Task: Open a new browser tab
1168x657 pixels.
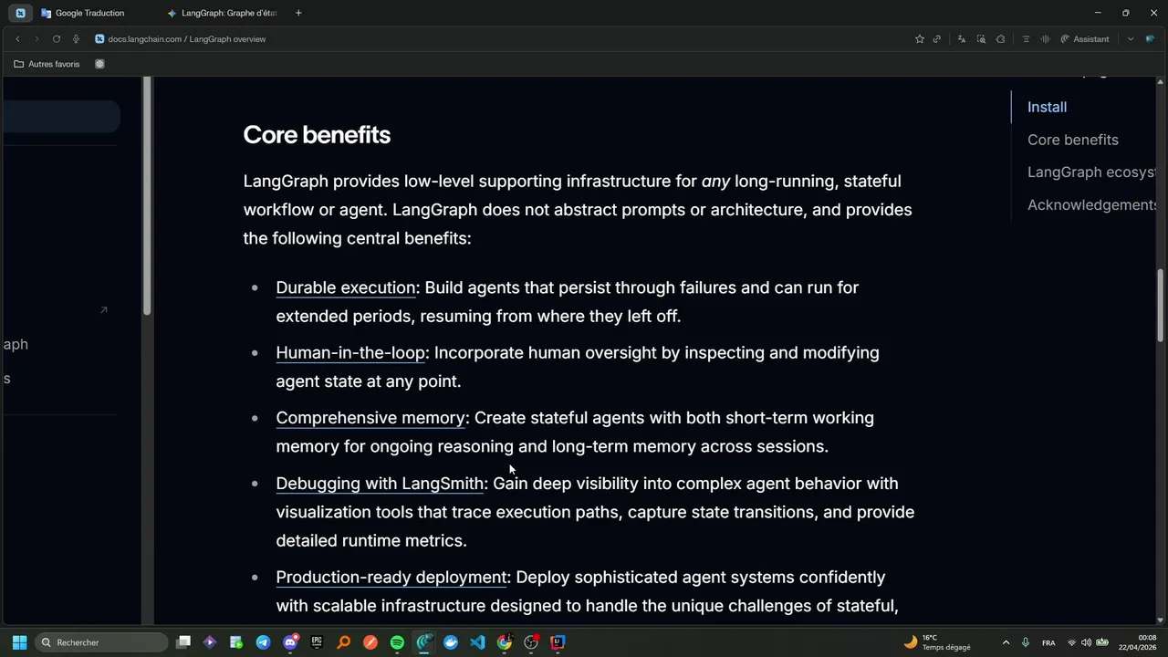Action: 298,13
